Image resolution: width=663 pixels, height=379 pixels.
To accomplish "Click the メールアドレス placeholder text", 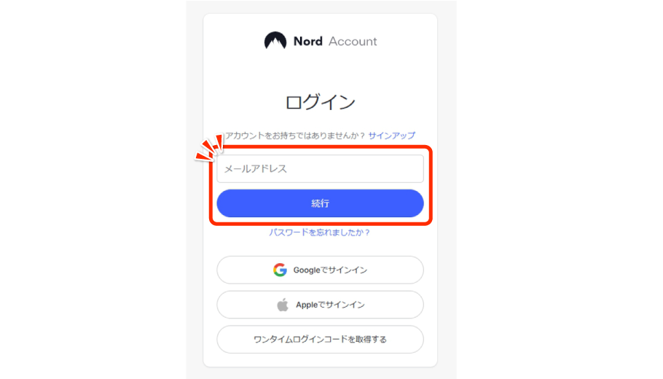I will pyautogui.click(x=256, y=169).
